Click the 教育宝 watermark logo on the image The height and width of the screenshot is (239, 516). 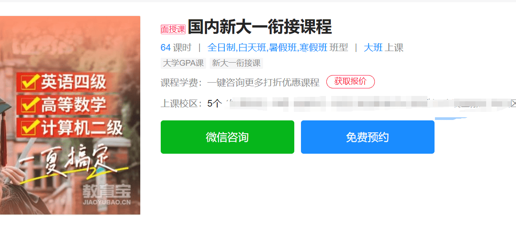click(x=106, y=194)
